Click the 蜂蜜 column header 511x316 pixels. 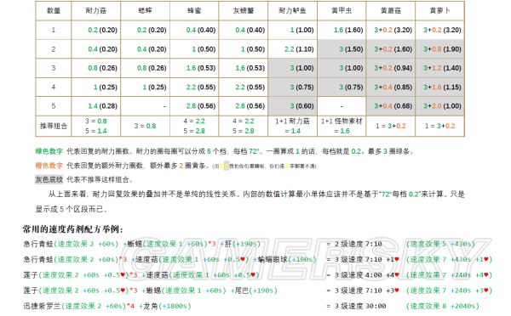click(194, 11)
